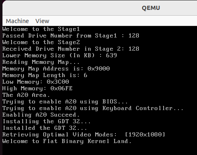The width and height of the screenshot is (197, 155).
Task: Click the 'The A20 Area.' line
Action: [26, 95]
